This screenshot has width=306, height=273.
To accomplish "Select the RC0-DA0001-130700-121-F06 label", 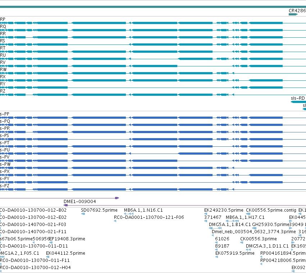I will click(x=149, y=217).
